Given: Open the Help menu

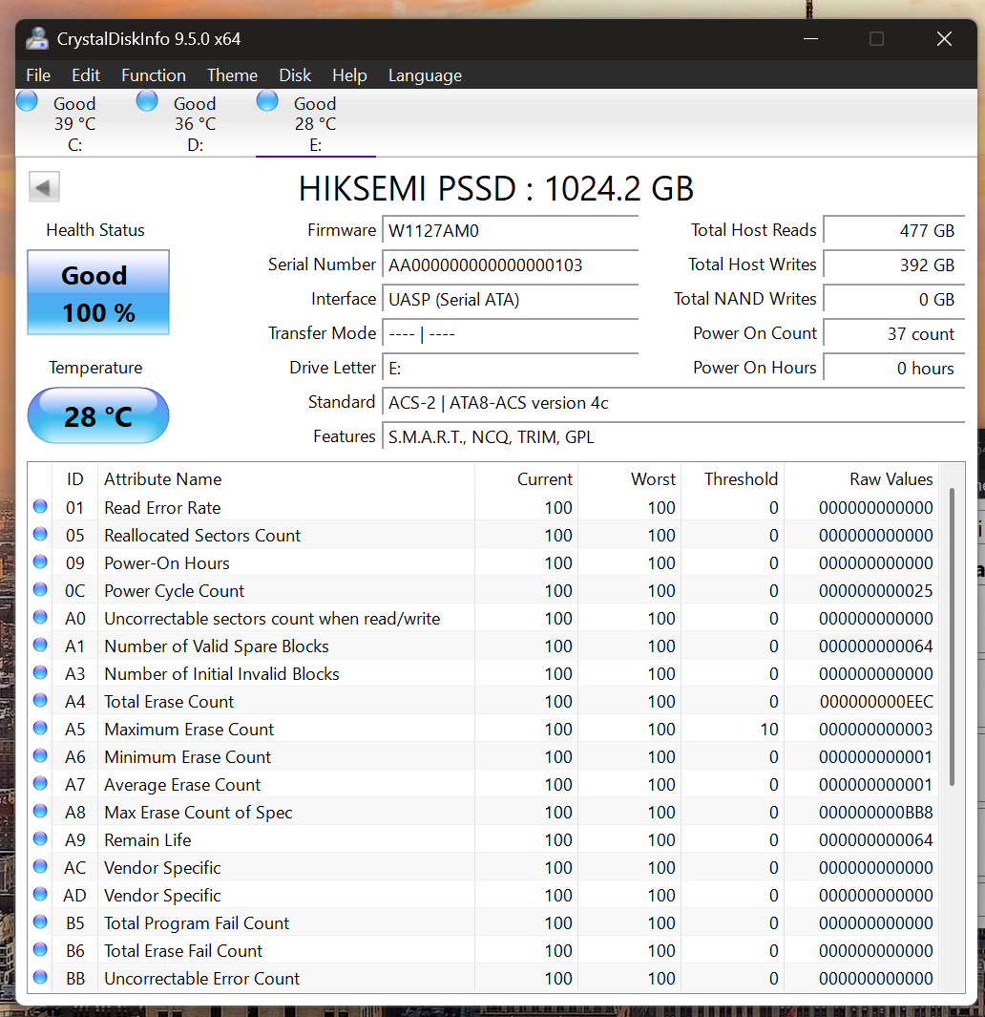Looking at the screenshot, I should pos(349,75).
